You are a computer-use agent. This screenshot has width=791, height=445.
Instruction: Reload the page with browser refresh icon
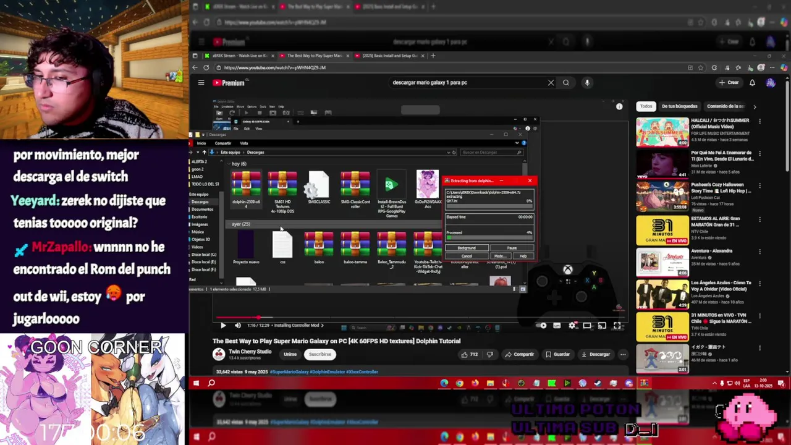(206, 67)
